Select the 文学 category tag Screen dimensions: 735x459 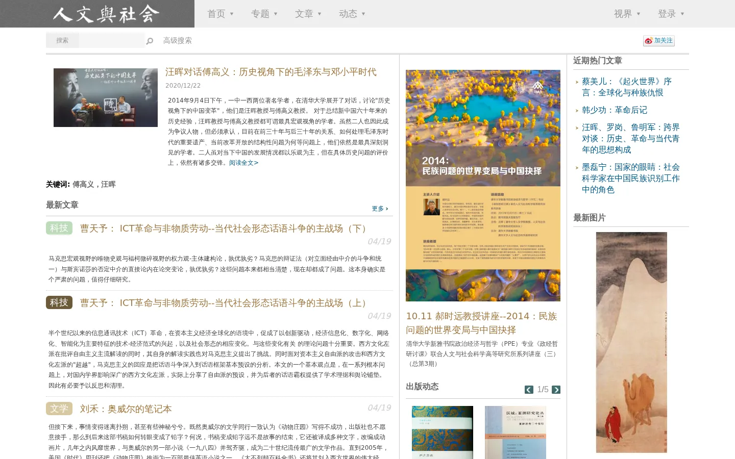[x=59, y=409]
